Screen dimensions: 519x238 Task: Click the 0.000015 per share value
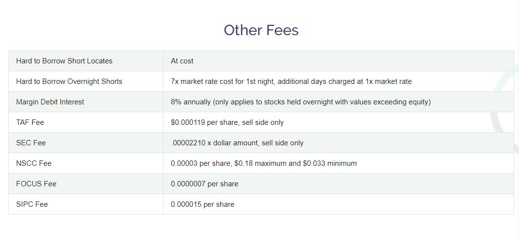(x=203, y=204)
